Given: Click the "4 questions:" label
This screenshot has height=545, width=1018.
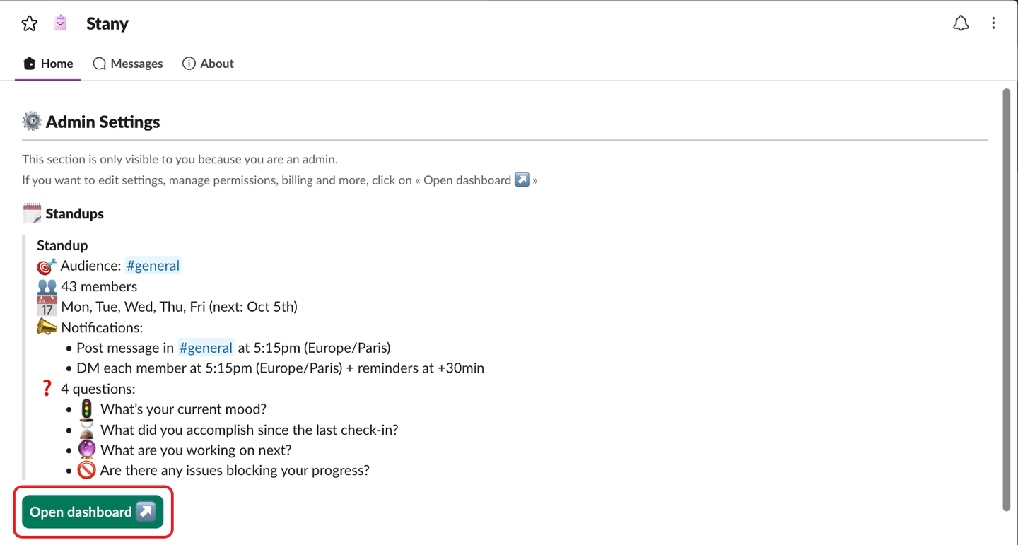Looking at the screenshot, I should pos(98,389).
